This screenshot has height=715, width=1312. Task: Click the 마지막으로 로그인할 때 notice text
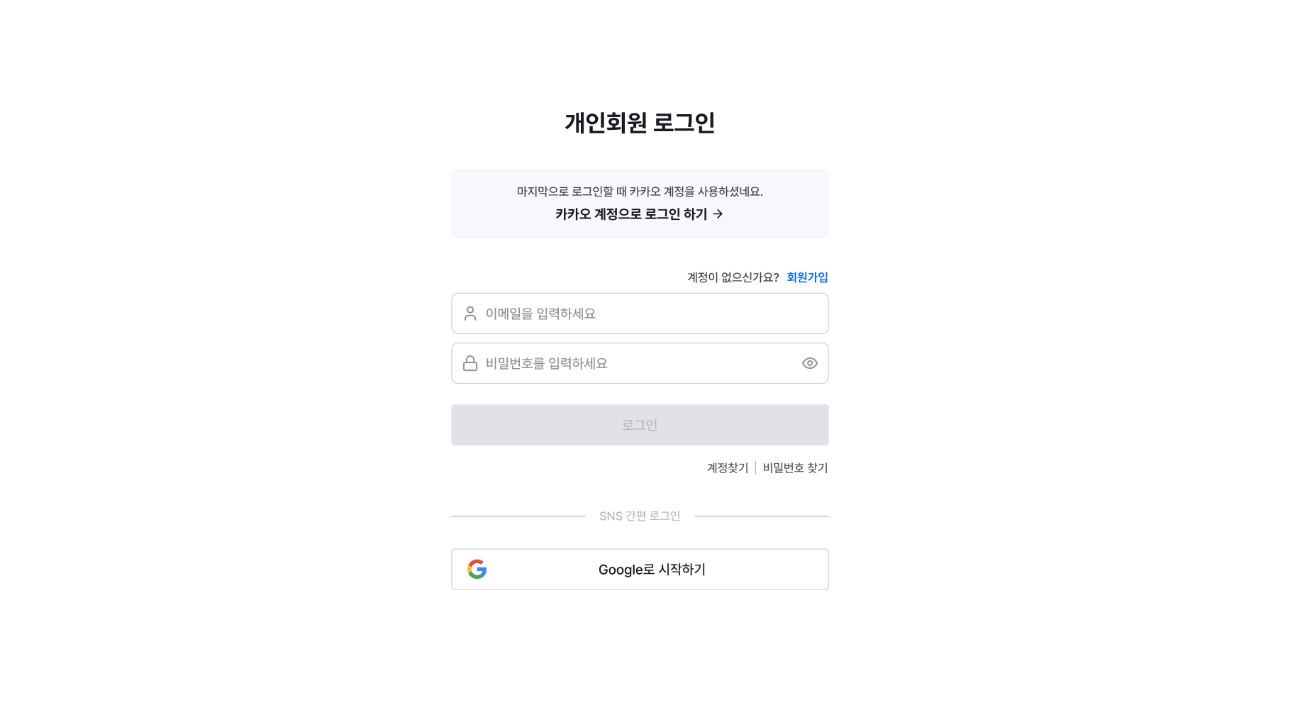[640, 192]
